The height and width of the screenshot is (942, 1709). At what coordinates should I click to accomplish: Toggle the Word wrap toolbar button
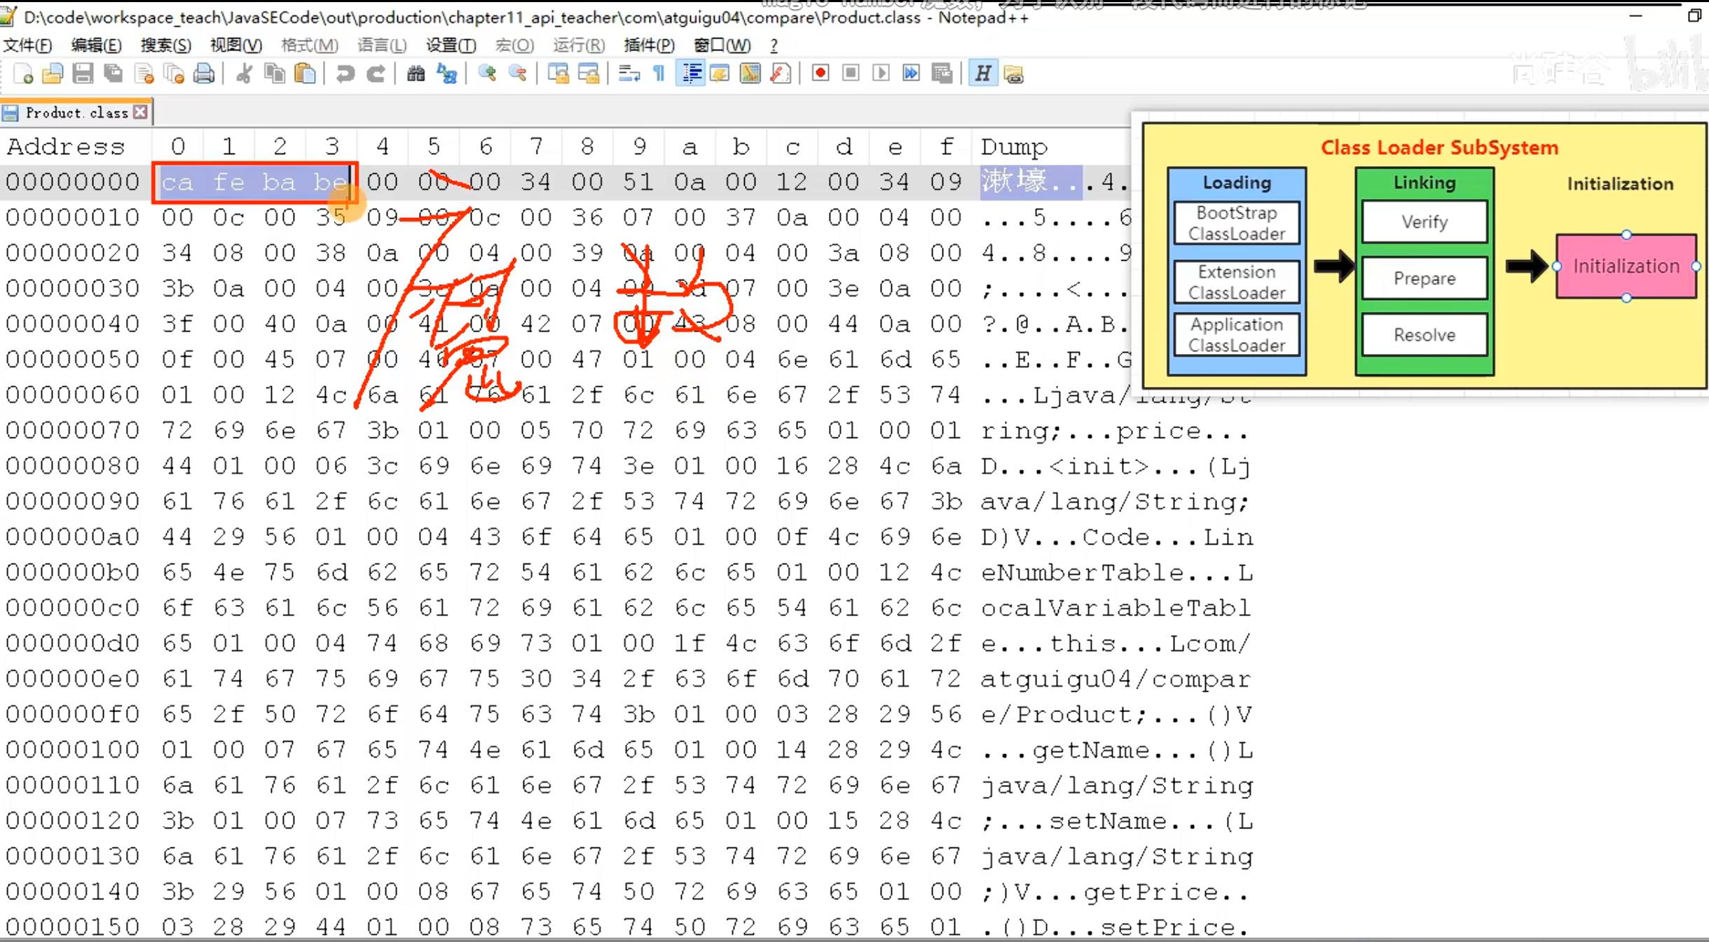pos(629,74)
